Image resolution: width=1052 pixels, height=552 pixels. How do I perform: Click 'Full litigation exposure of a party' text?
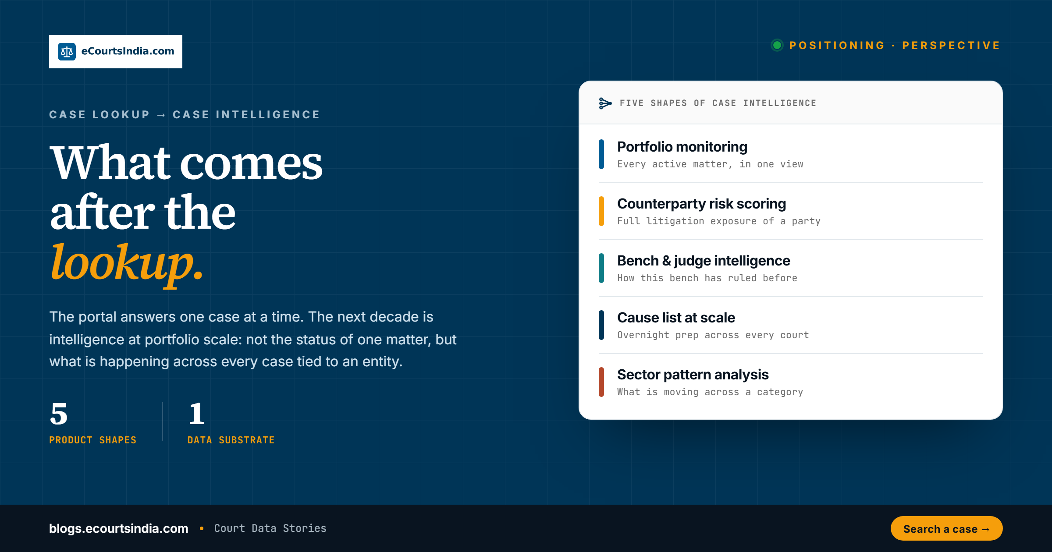point(719,221)
